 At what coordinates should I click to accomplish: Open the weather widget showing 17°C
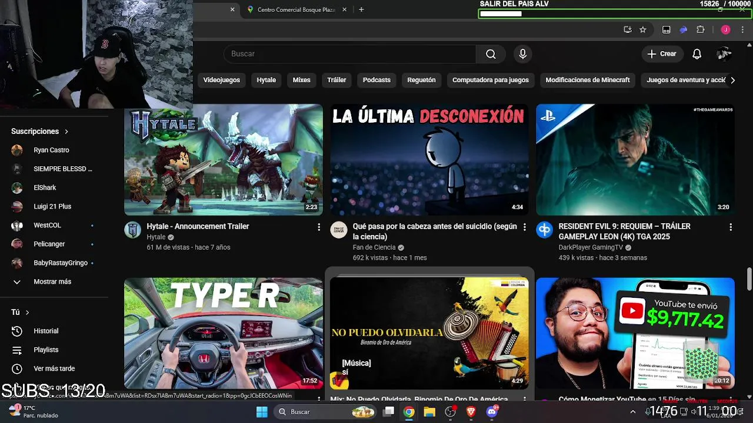tap(33, 411)
